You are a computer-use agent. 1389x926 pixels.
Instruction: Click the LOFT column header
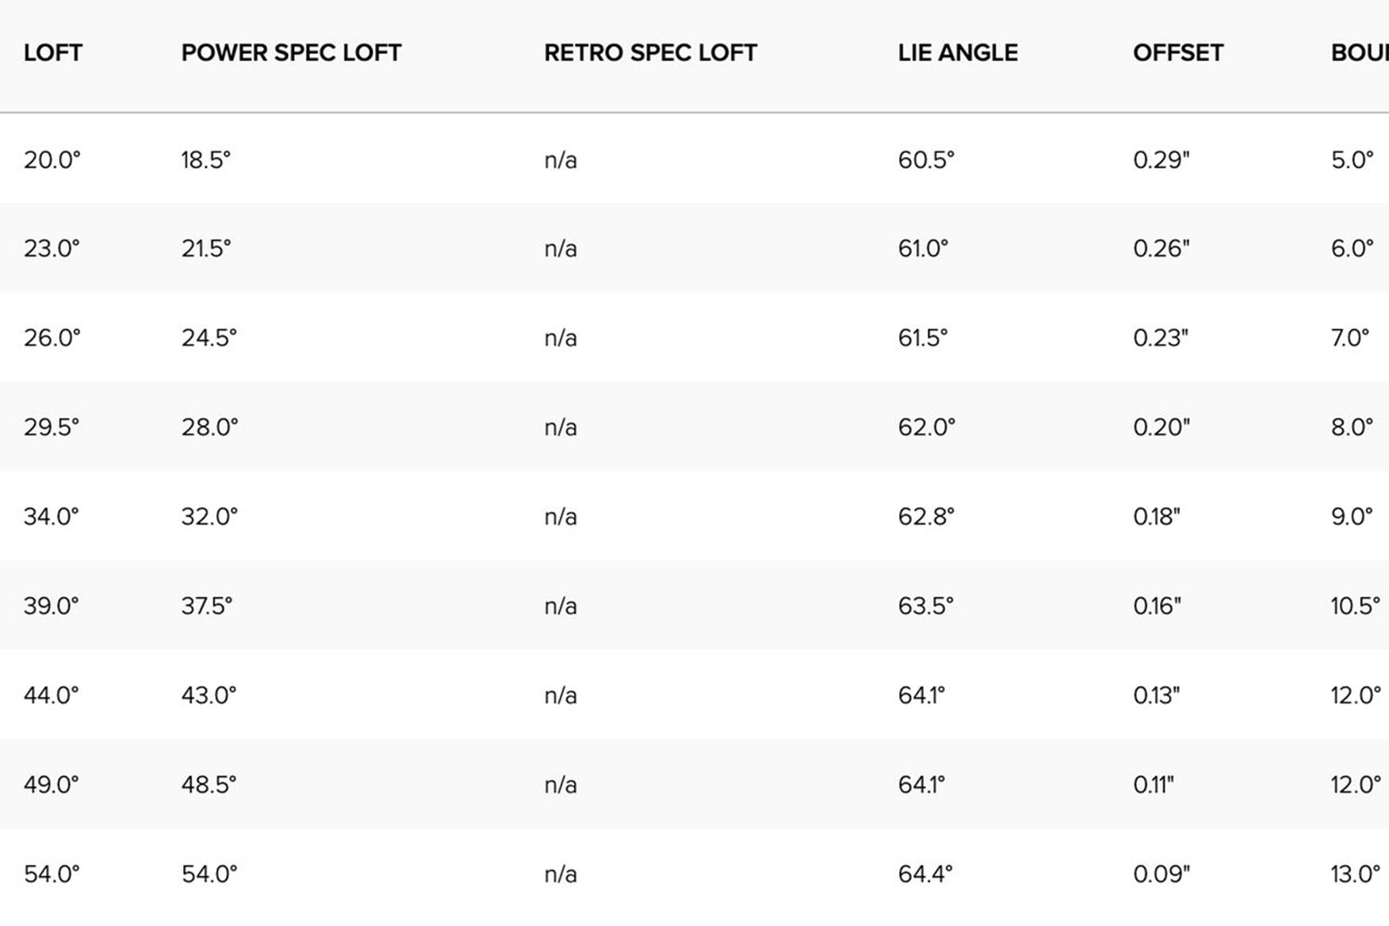click(x=53, y=53)
